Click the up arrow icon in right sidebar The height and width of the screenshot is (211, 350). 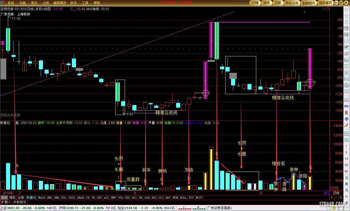point(346,16)
